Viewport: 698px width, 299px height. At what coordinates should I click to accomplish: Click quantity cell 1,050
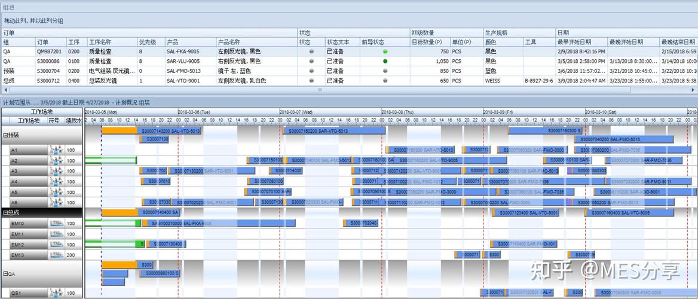(x=430, y=62)
